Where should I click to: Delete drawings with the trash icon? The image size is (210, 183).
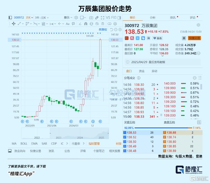point(103,24)
